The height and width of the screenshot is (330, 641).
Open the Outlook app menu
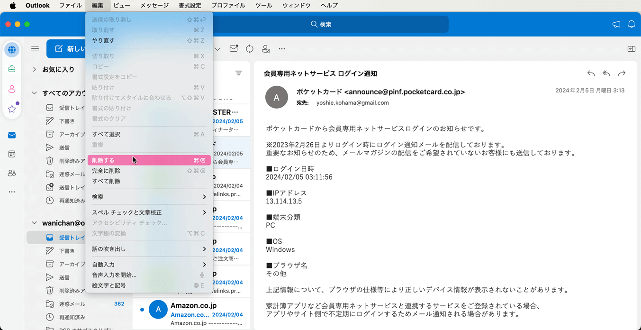coord(37,6)
